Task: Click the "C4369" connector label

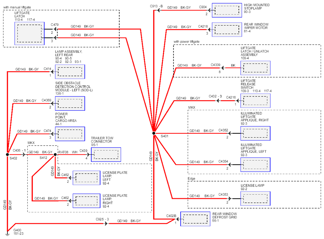Action: [46, 100]
